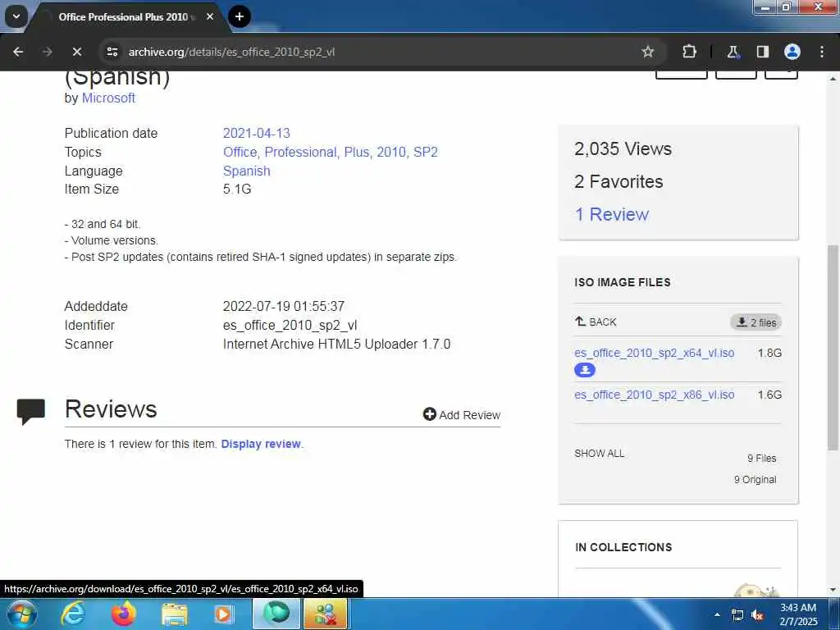Open Windows Explorer folder in taskbar

175,614
